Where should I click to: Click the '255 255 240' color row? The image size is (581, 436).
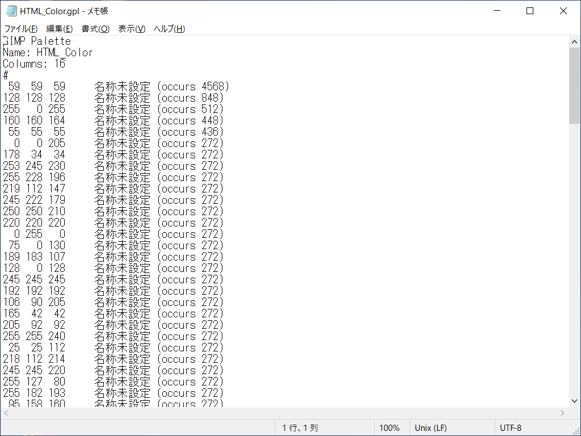click(113, 336)
